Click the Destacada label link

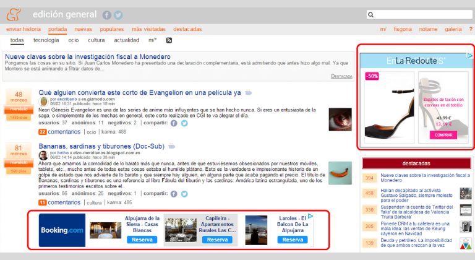click(x=341, y=76)
